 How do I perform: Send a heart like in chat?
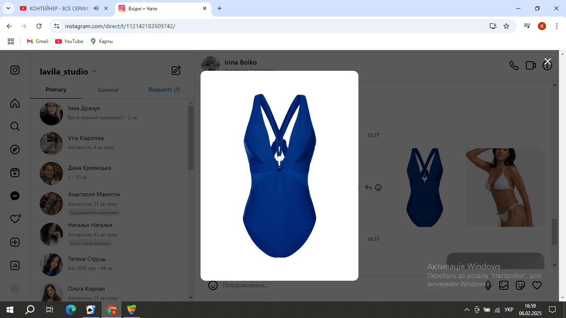point(537,285)
